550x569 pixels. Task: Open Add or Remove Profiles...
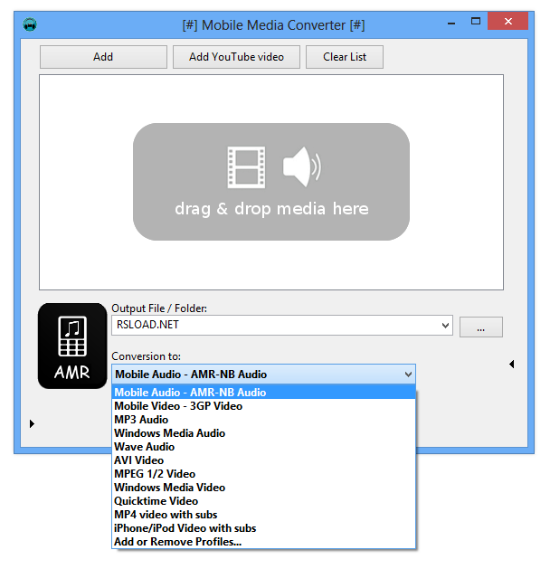pos(263,542)
